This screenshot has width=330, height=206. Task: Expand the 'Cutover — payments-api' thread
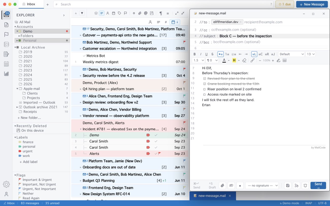click(x=81, y=35)
